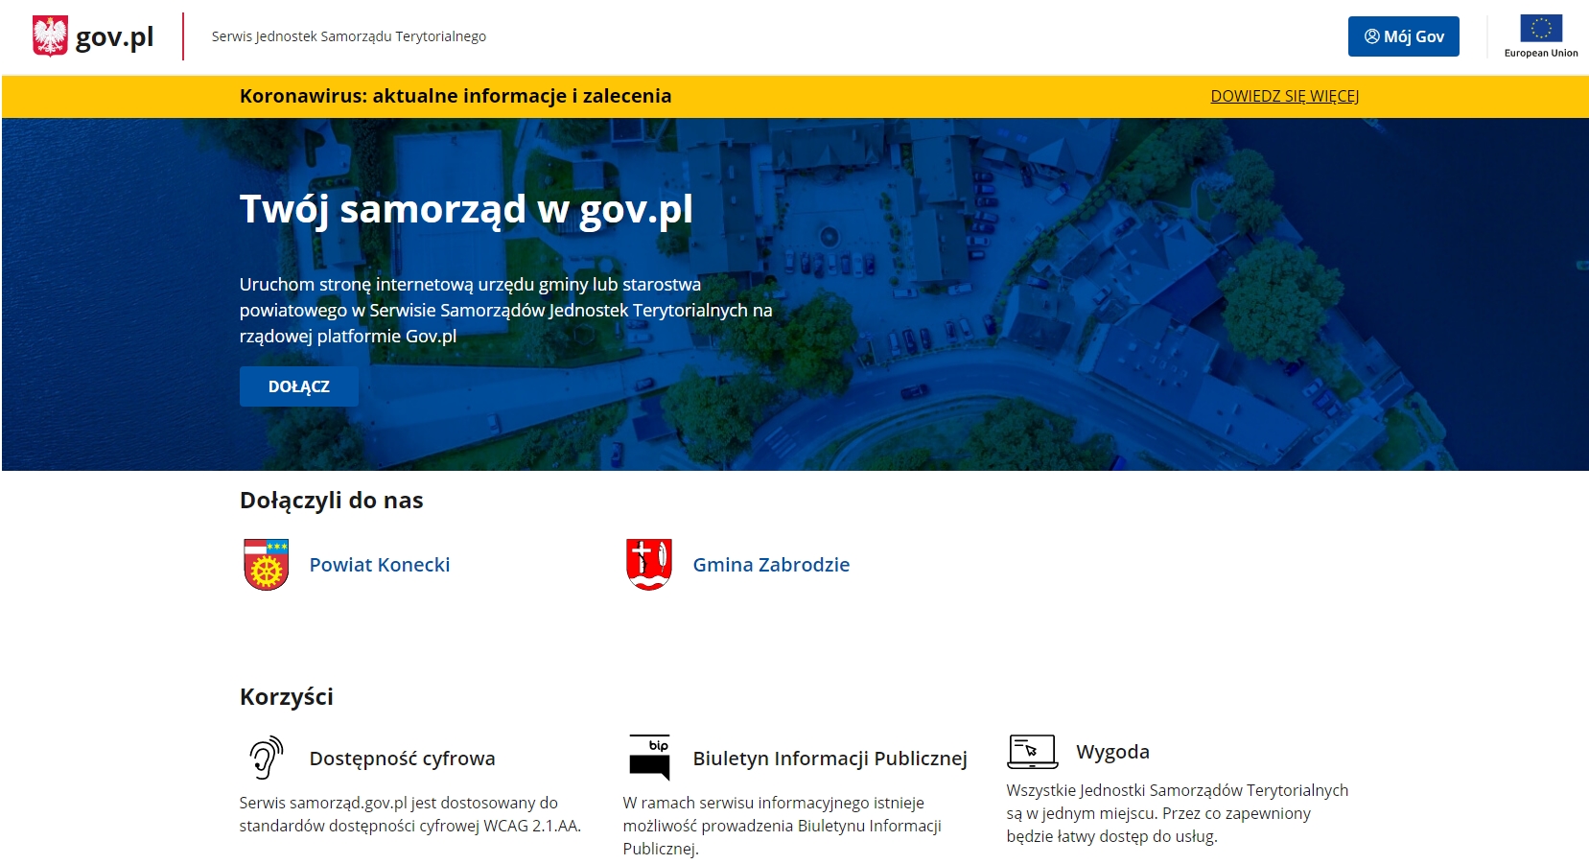This screenshot has width=1589, height=864.
Task: Click the DOŁĄCZ button
Action: tap(299, 386)
